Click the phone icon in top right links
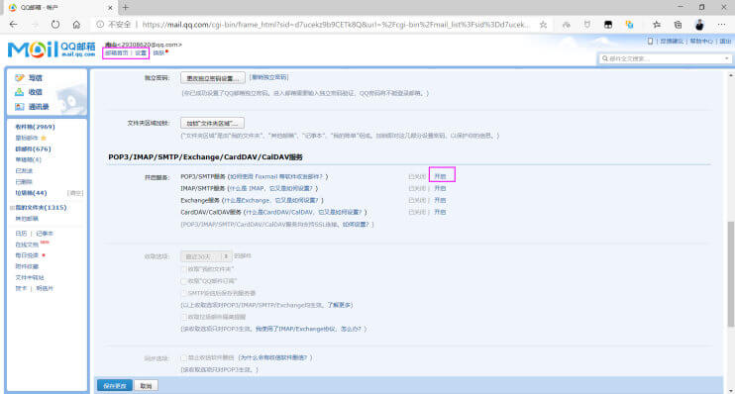735x394 pixels. point(650,42)
